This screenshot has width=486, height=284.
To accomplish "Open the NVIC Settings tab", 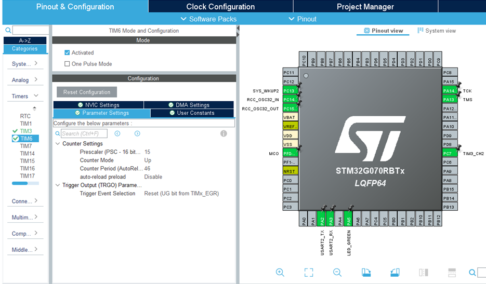I will coord(99,105).
